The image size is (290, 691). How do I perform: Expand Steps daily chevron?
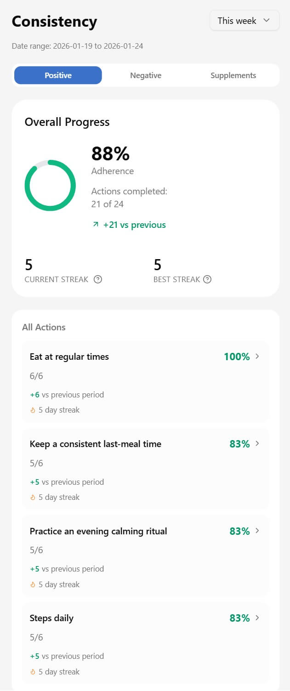click(257, 618)
